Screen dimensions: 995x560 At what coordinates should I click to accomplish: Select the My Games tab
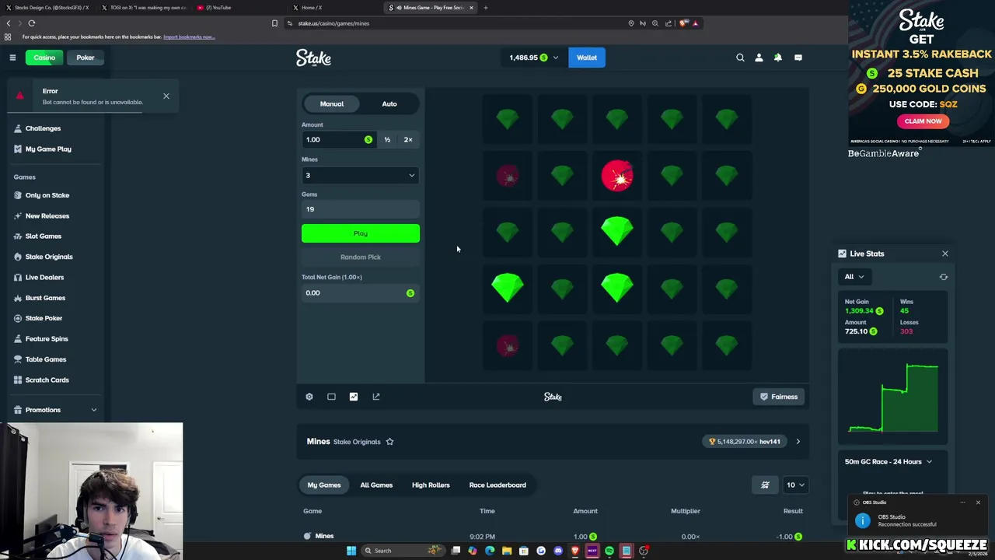324,485
